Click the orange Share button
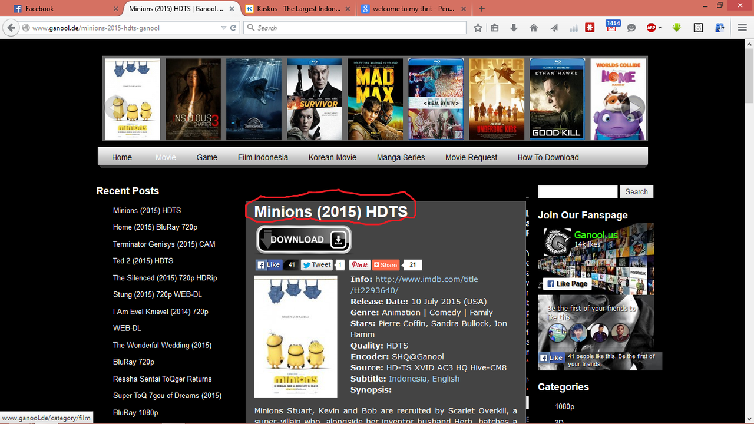The image size is (754, 424). [x=386, y=265]
